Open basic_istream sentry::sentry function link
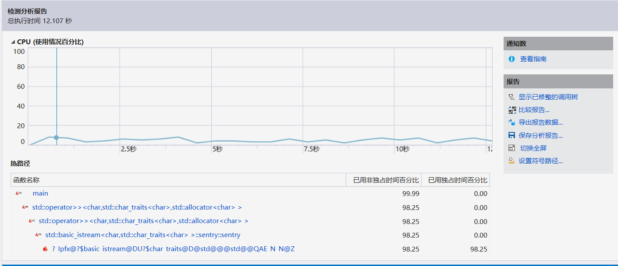This screenshot has height=266, width=618. 143,235
